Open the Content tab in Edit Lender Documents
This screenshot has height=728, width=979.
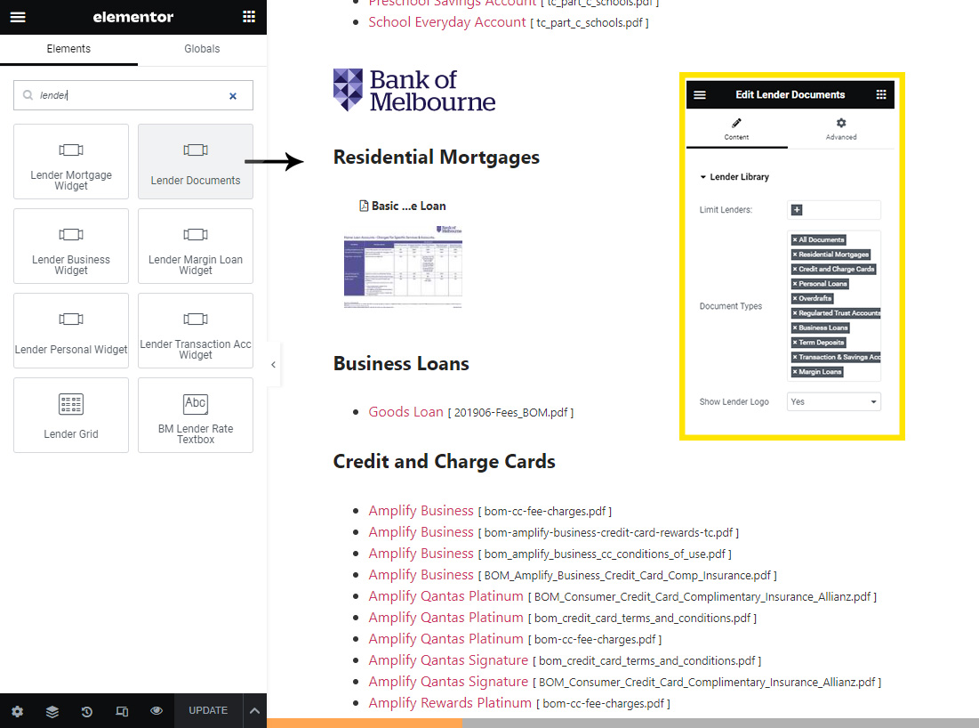pos(737,129)
